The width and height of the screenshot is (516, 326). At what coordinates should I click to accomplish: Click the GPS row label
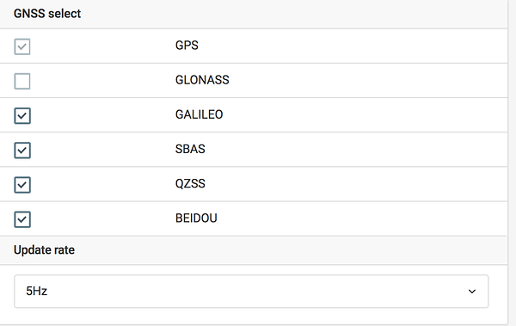pos(187,45)
